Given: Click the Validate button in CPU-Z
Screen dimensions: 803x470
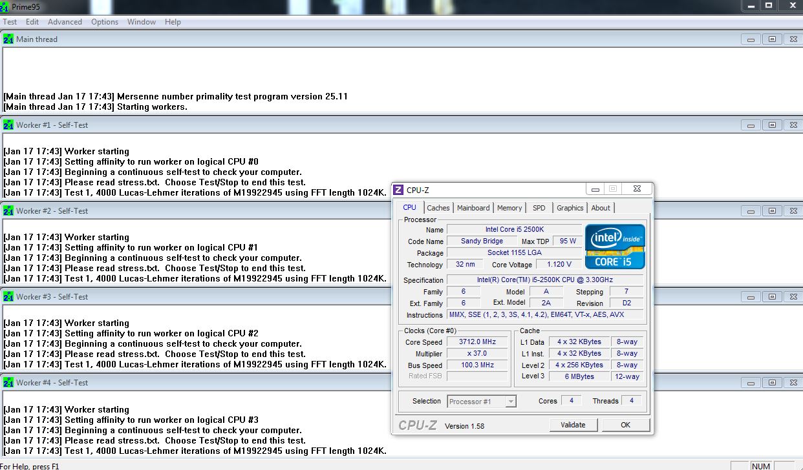Looking at the screenshot, I should click(573, 425).
